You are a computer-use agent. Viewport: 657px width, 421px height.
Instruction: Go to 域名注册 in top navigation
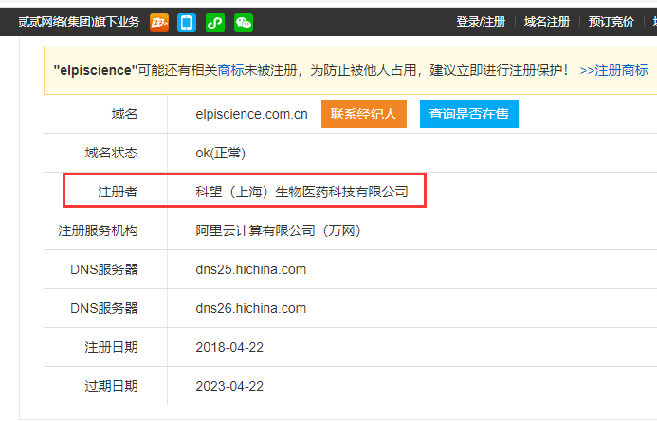click(547, 22)
